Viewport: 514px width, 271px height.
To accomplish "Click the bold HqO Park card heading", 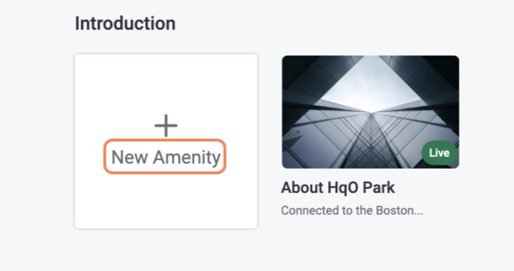I will click(x=338, y=188).
